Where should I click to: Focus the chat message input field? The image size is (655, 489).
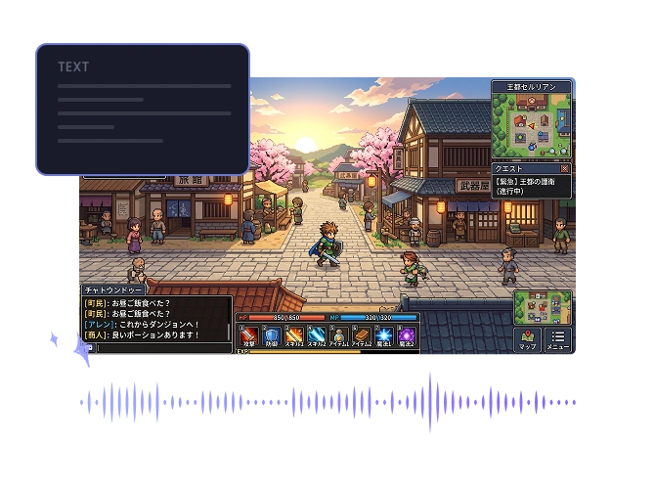(164, 348)
